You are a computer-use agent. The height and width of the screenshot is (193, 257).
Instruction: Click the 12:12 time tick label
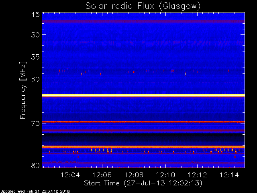(x=197, y=175)
